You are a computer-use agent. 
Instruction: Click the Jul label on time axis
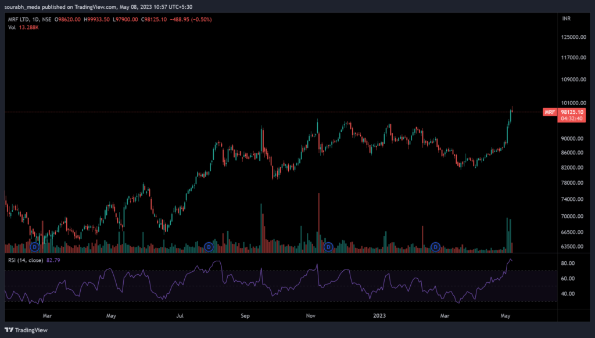click(x=180, y=315)
